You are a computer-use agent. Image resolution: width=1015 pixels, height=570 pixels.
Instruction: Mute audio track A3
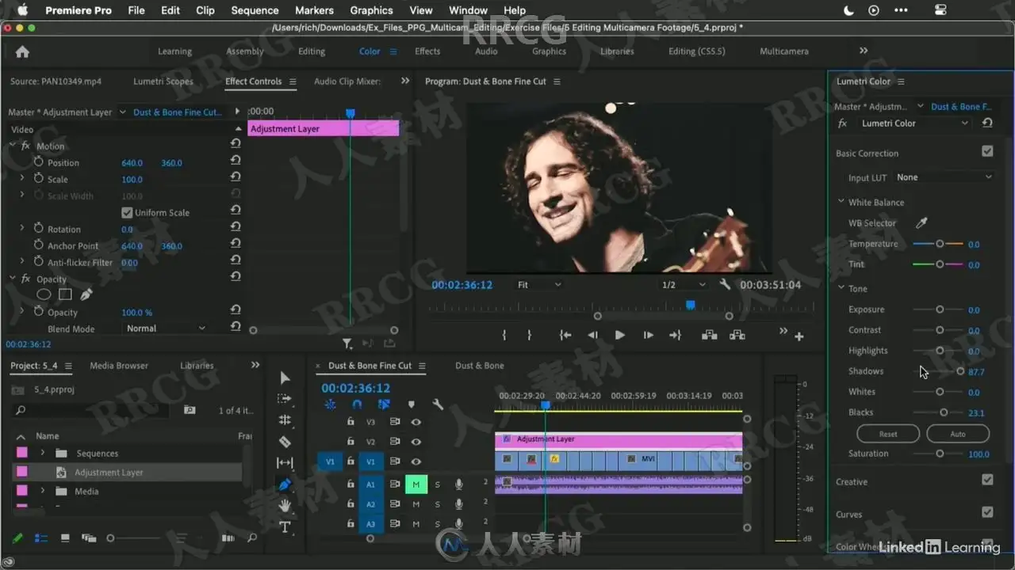pyautogui.click(x=416, y=524)
